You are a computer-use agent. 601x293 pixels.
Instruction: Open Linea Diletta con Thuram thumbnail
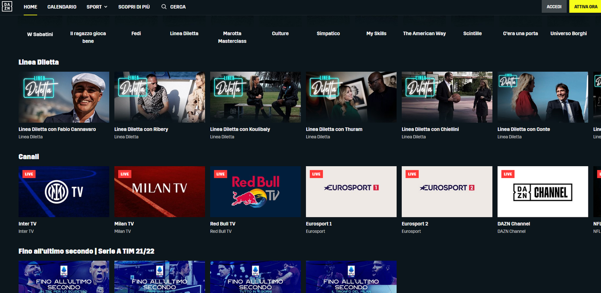(351, 97)
